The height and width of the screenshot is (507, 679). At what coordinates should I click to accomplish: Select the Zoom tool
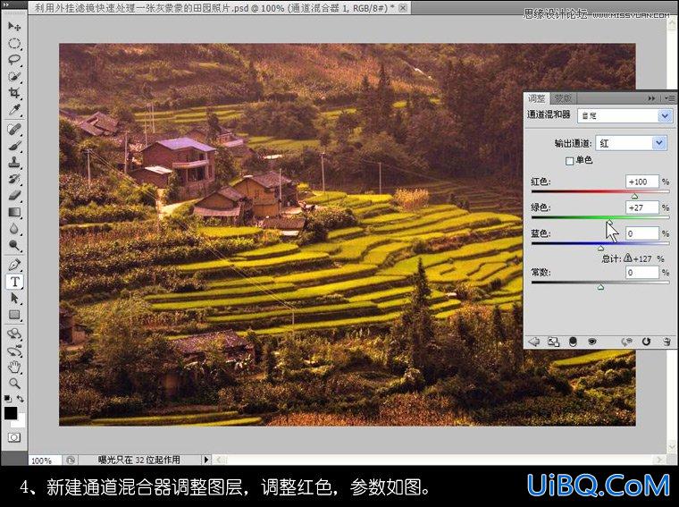14,384
